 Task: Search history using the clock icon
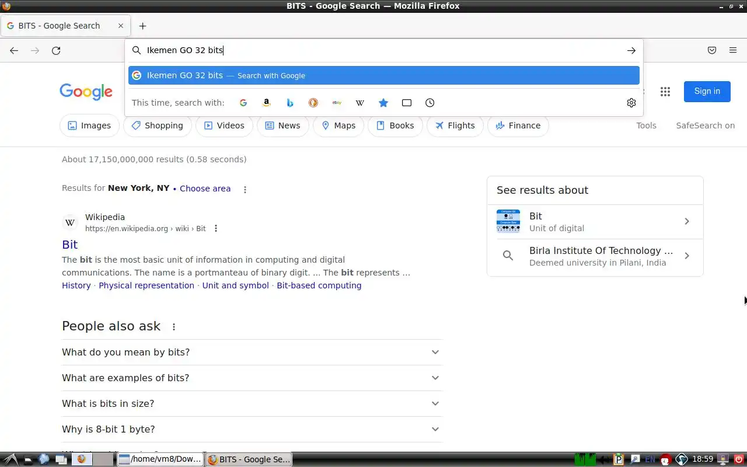point(430,103)
